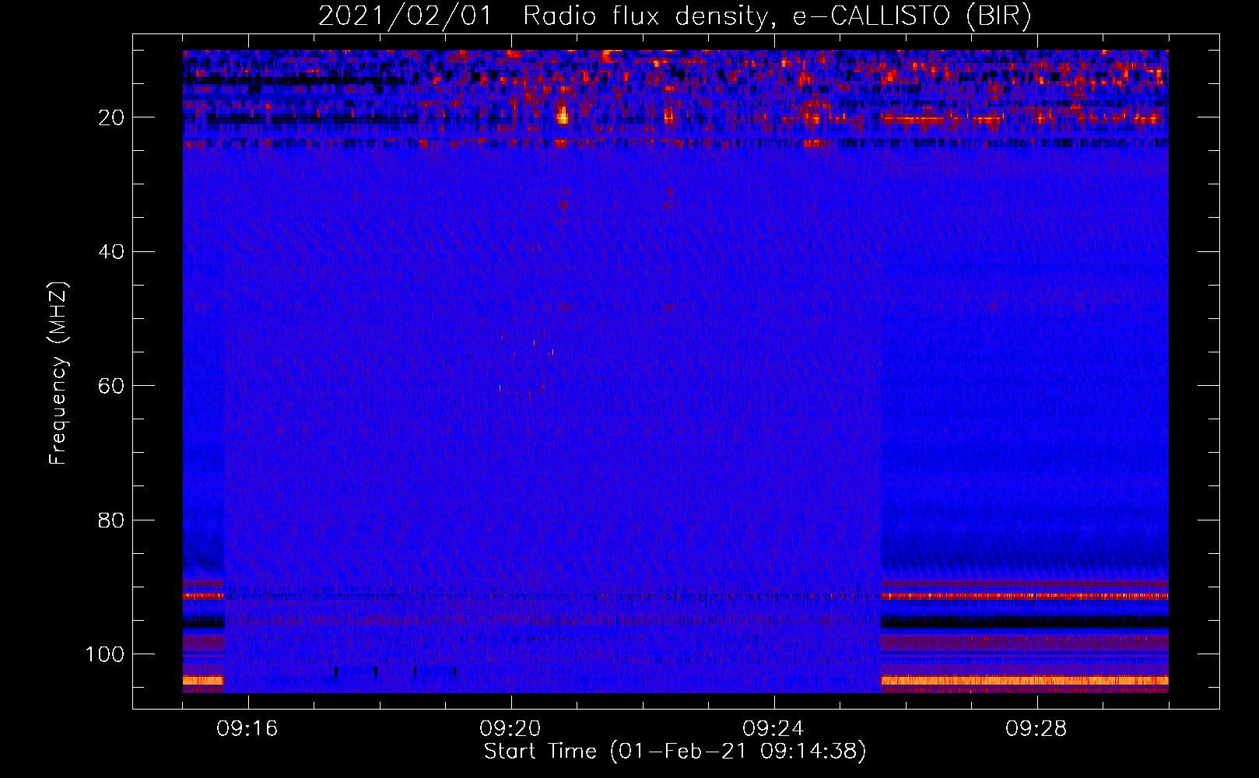The width and height of the screenshot is (1259, 778).
Task: Click the 40 MHz frequency tick label
Action: coord(112,252)
